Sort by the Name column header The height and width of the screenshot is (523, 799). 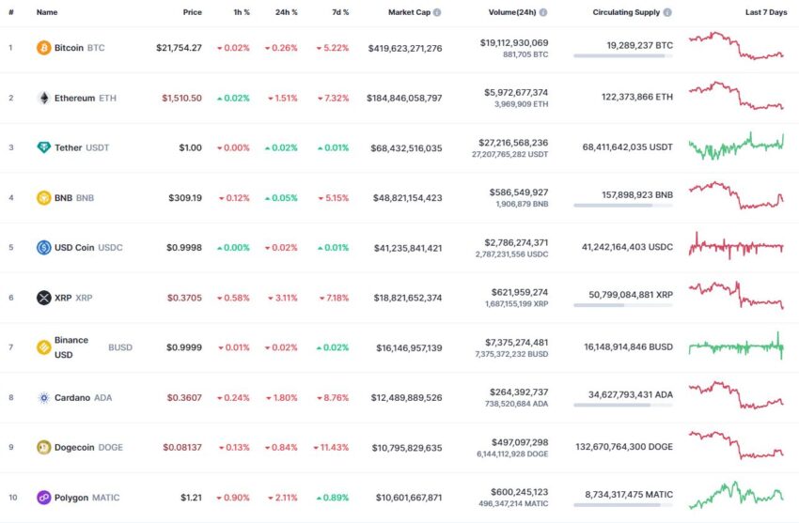(47, 13)
